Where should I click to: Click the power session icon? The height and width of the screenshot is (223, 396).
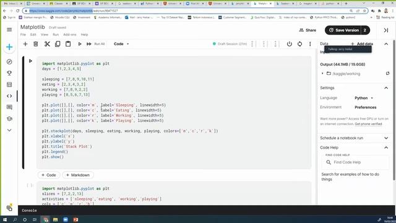pyautogui.click(x=290, y=44)
